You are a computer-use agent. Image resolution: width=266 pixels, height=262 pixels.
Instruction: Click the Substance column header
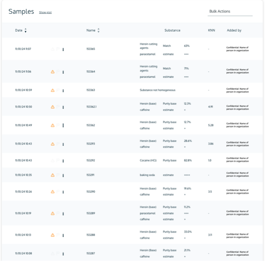[x=172, y=31]
